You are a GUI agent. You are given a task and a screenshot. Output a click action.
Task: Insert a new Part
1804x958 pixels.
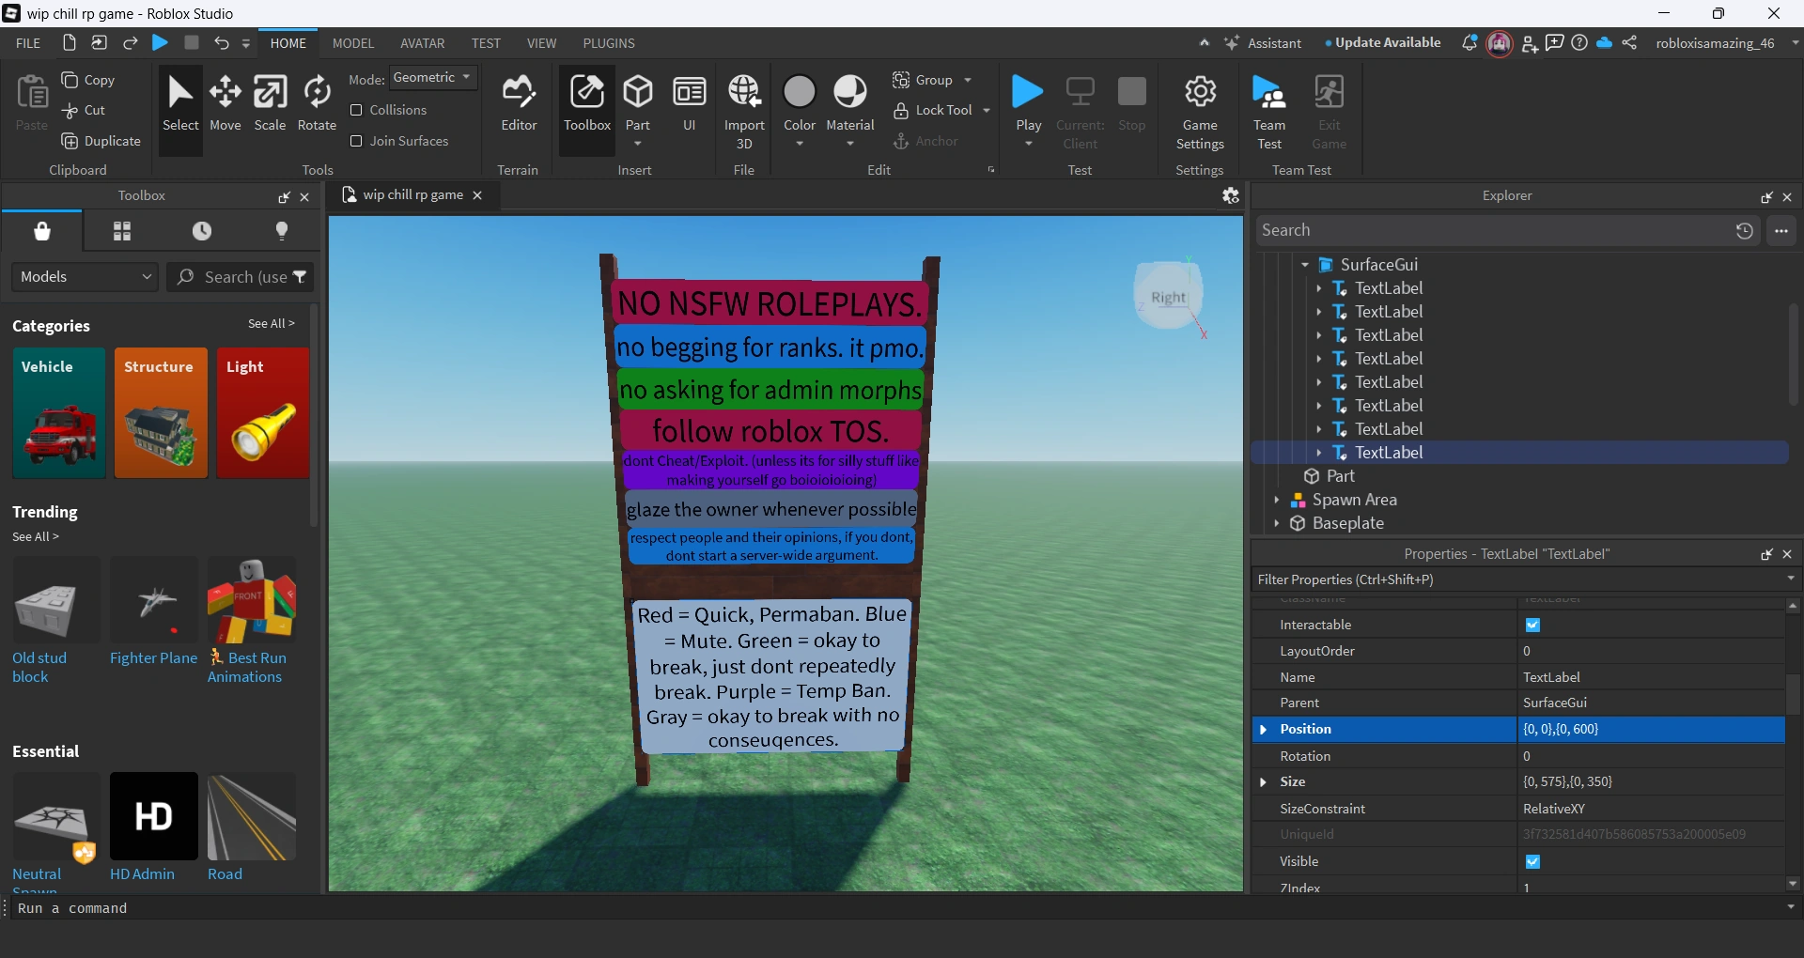pos(638,94)
